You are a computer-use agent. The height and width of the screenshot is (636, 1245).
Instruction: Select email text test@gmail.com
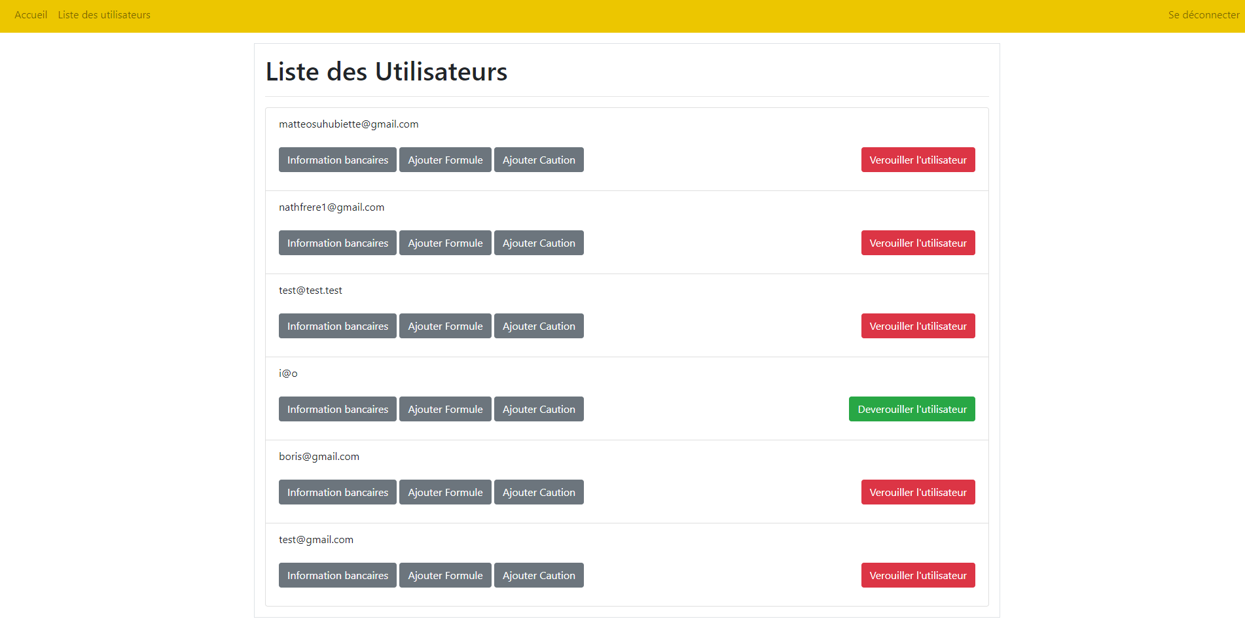click(316, 540)
